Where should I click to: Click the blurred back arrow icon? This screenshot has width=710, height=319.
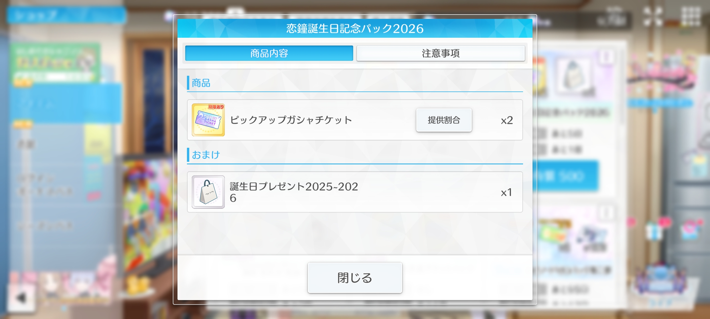pyautogui.click(x=21, y=298)
